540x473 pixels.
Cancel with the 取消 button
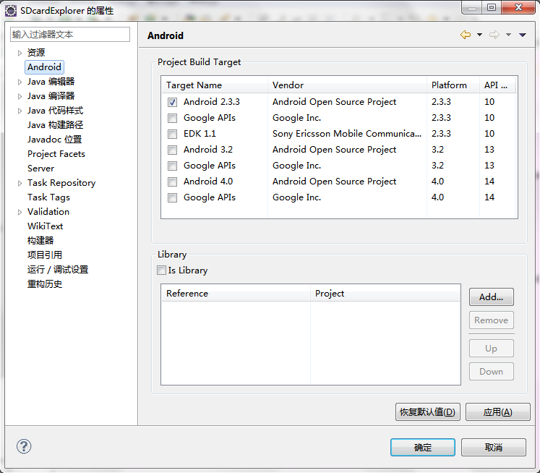point(494,447)
